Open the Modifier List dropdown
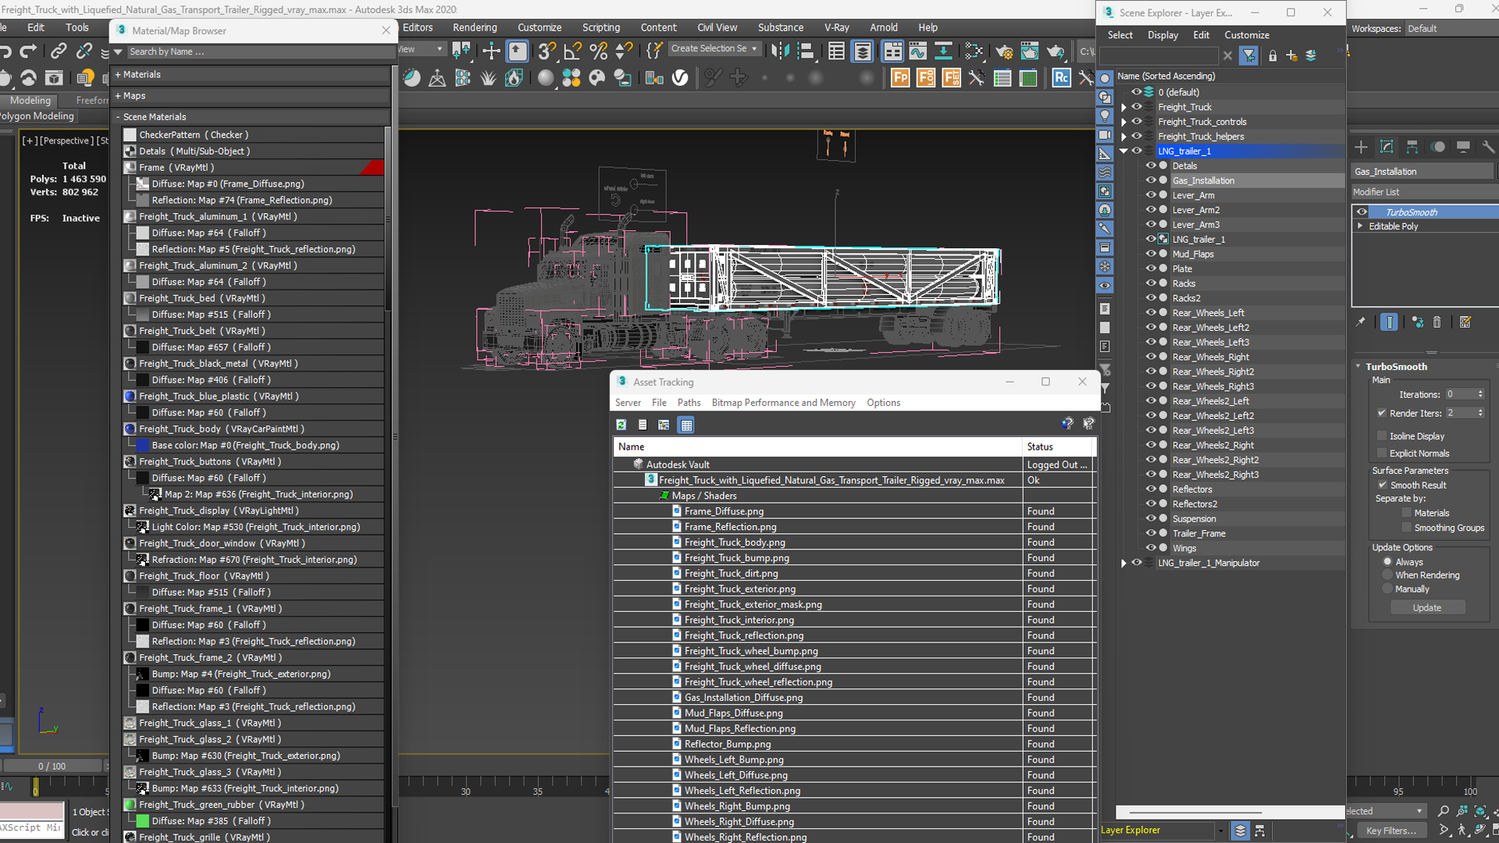1499x843 pixels. (1423, 192)
